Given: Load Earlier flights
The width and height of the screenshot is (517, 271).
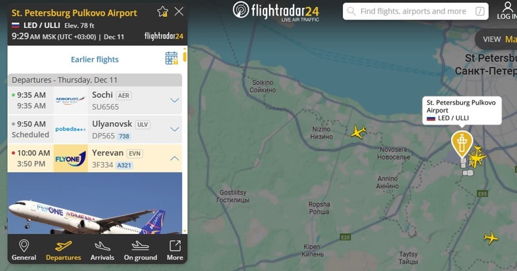Looking at the screenshot, I should coord(95,60).
